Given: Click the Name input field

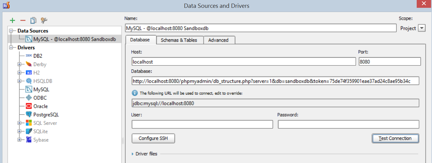Looking at the screenshot, I should 261,28.
